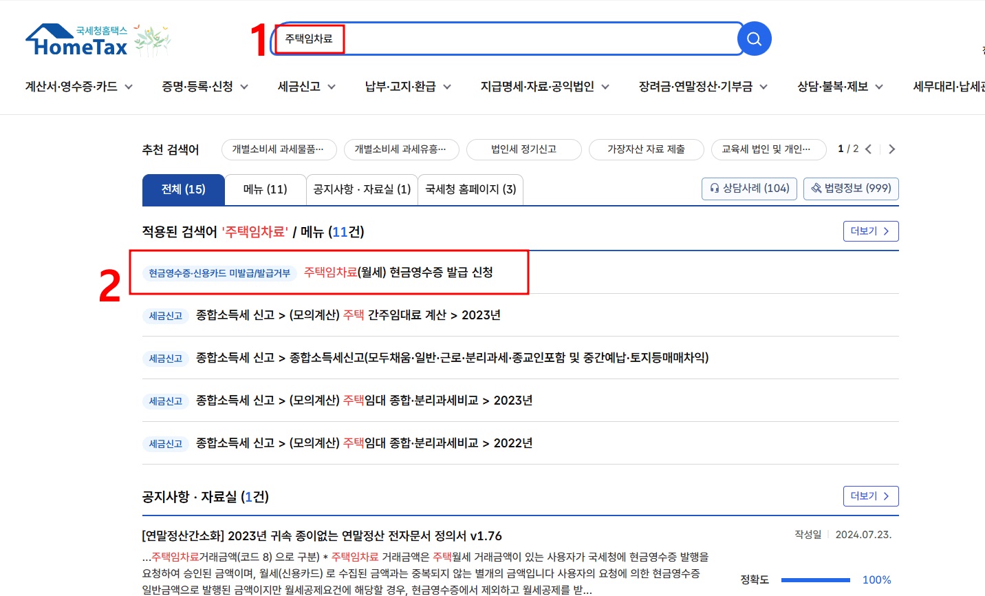Screen dimensions: 985x596
Task: Expand the 세금신고 menu
Action: coord(307,87)
